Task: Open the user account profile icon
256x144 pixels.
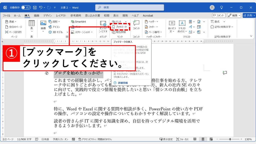Action: (212, 7)
